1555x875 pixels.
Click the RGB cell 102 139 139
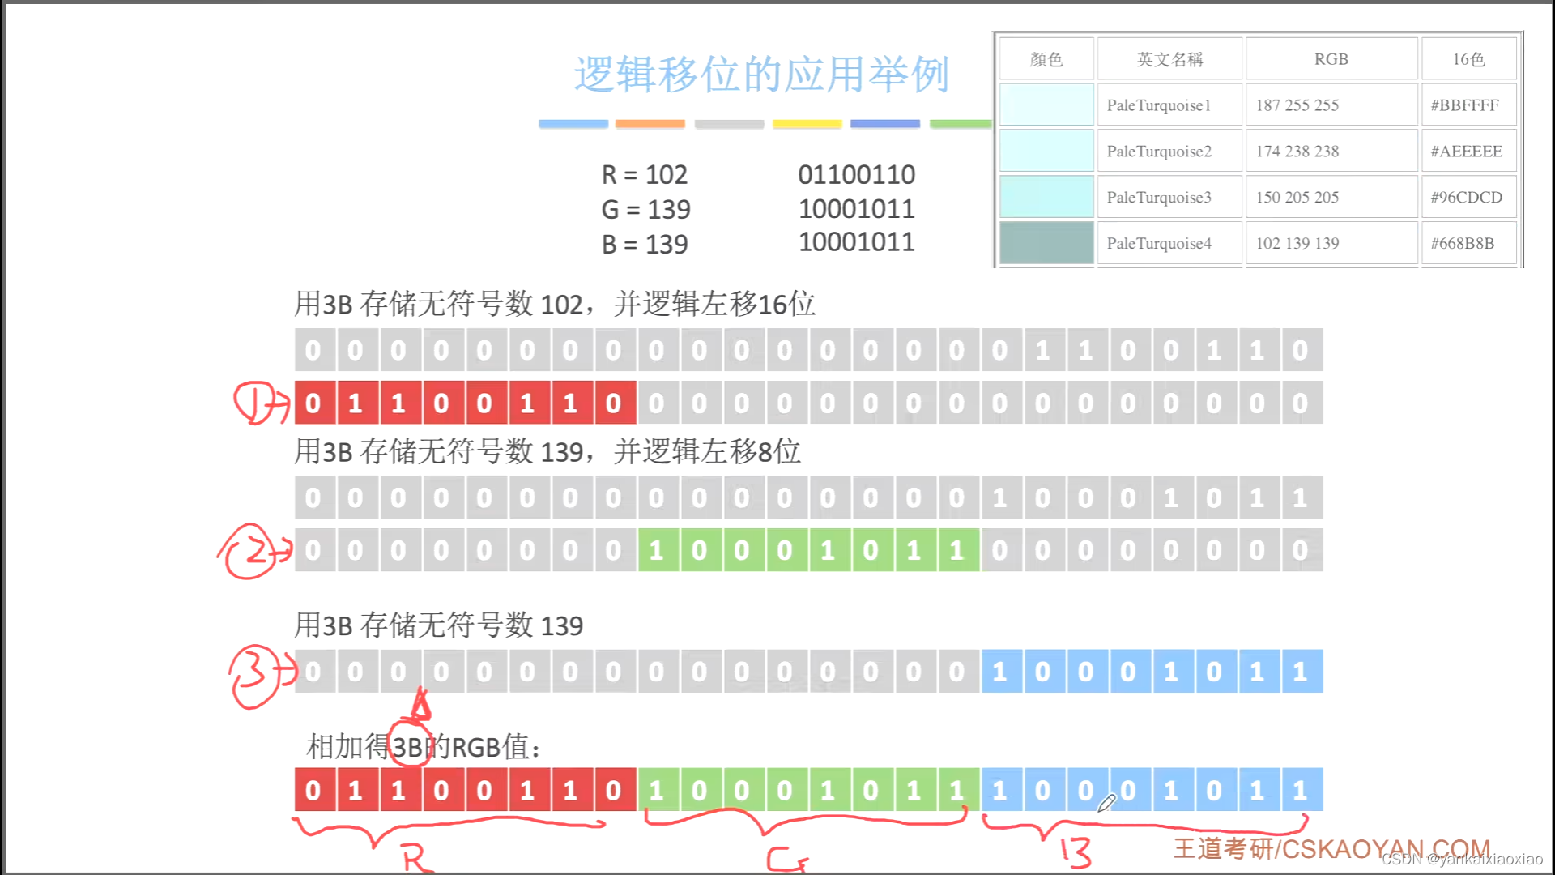click(1331, 243)
